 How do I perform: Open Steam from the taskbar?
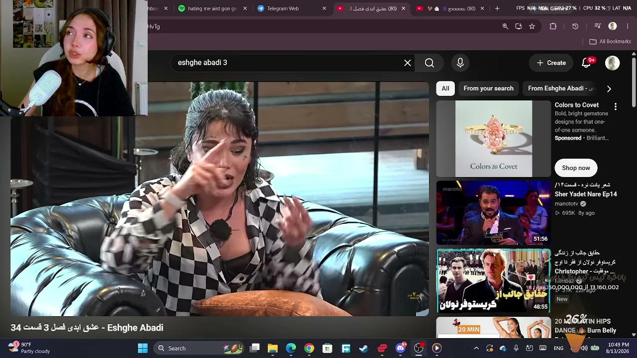click(364, 348)
